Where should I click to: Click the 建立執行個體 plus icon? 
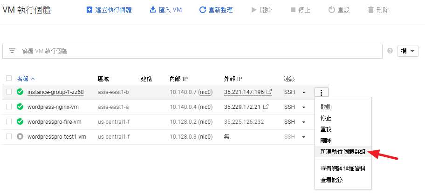(89, 10)
